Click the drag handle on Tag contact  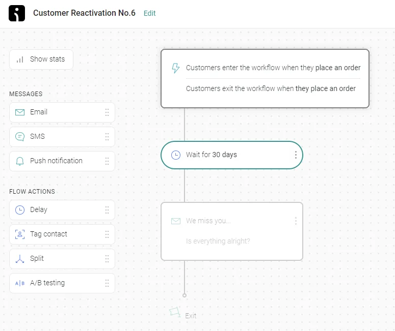click(x=107, y=234)
